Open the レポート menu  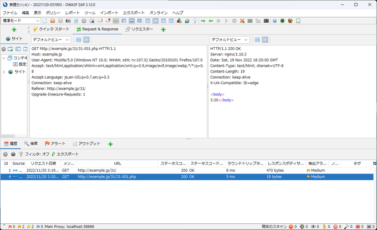point(73,13)
